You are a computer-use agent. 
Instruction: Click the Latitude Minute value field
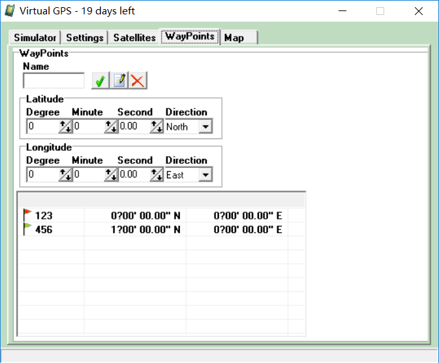point(89,126)
